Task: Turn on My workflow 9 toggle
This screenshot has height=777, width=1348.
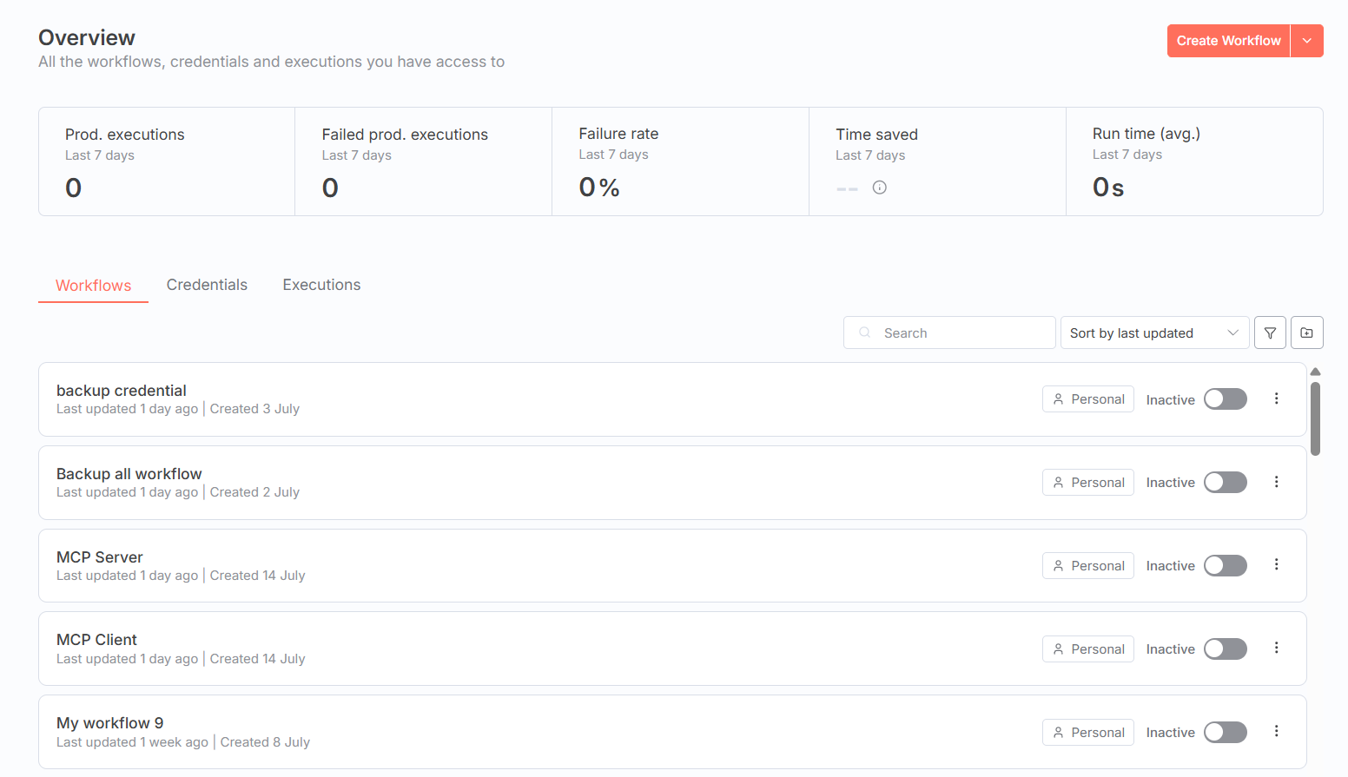Action: [x=1226, y=732]
